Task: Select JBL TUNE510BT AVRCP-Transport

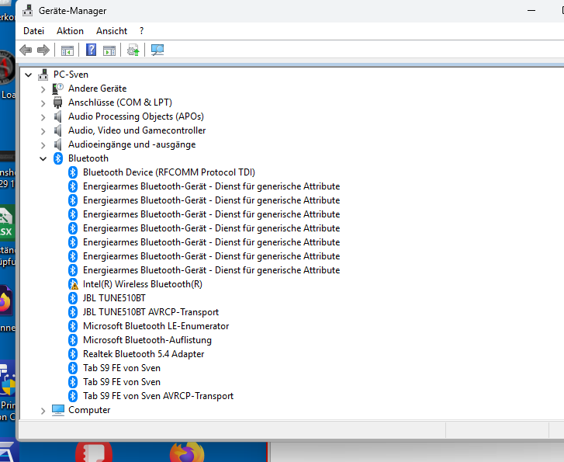Action: 151,312
